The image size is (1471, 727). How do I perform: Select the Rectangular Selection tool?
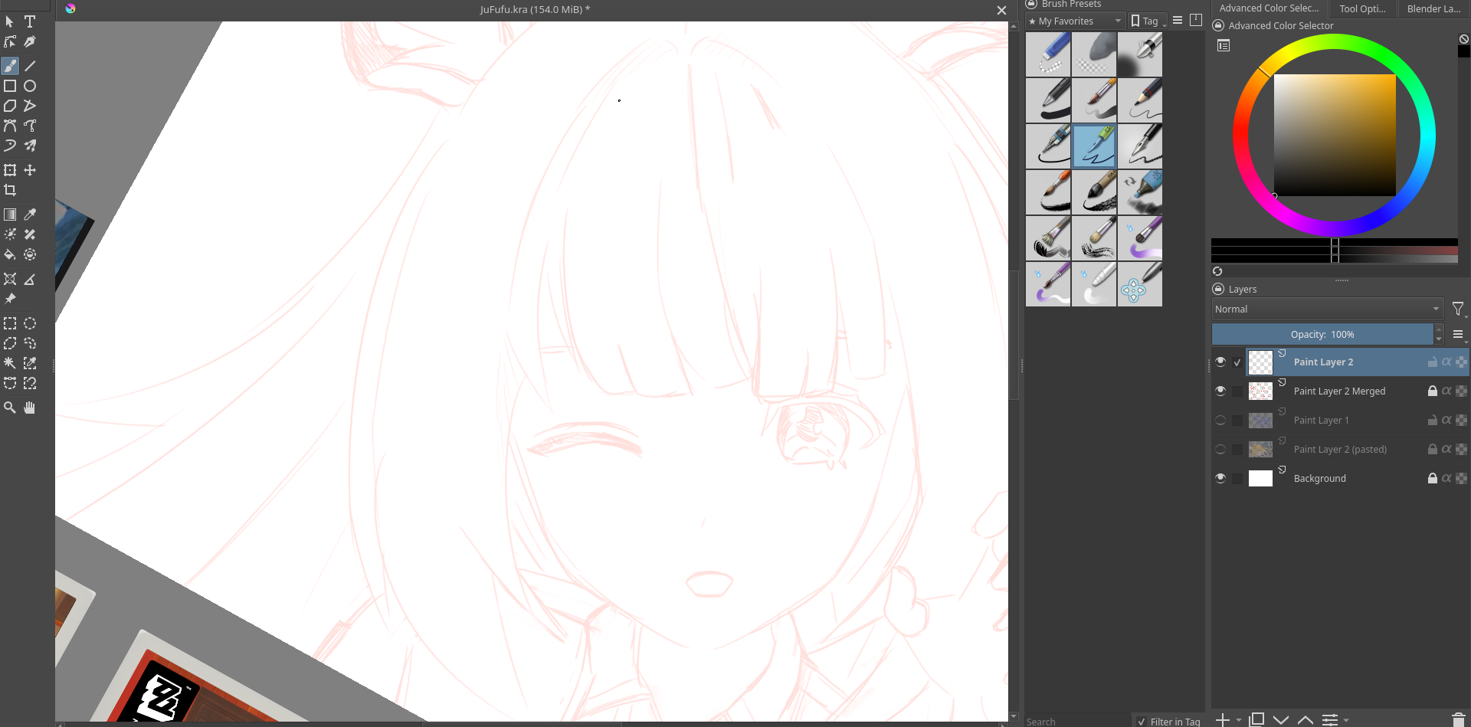point(10,323)
